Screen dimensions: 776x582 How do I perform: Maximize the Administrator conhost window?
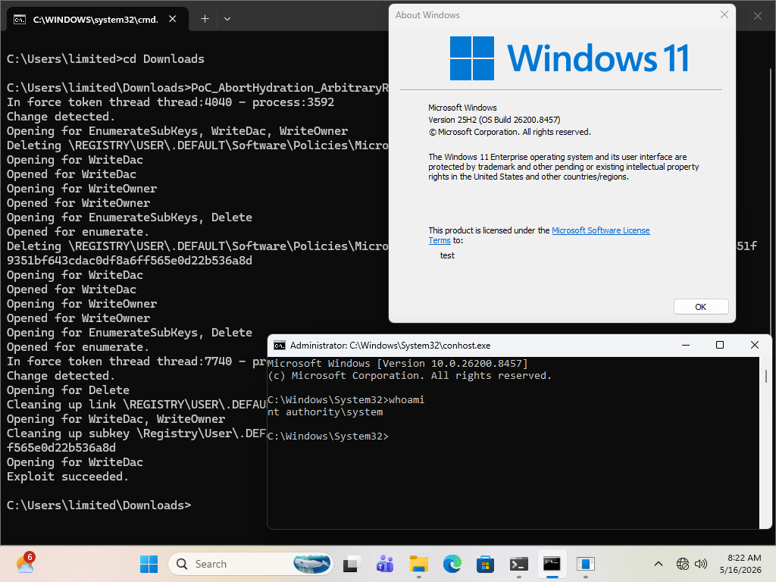(x=720, y=345)
